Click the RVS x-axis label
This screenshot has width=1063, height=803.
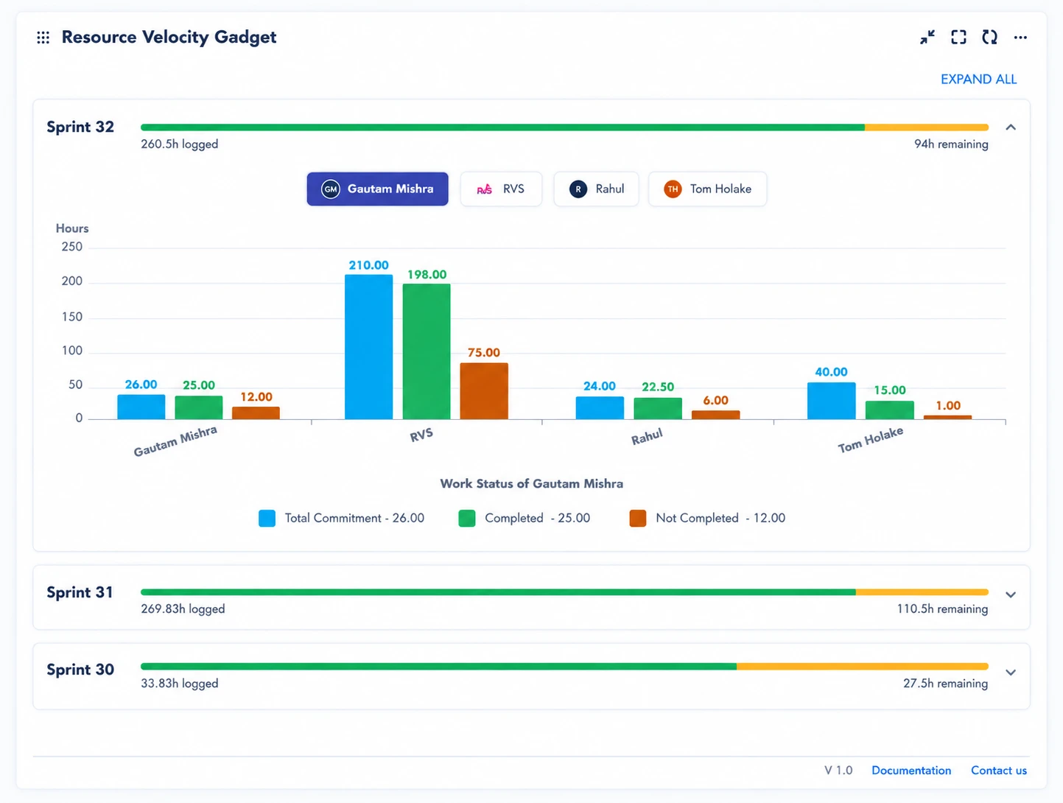(421, 435)
